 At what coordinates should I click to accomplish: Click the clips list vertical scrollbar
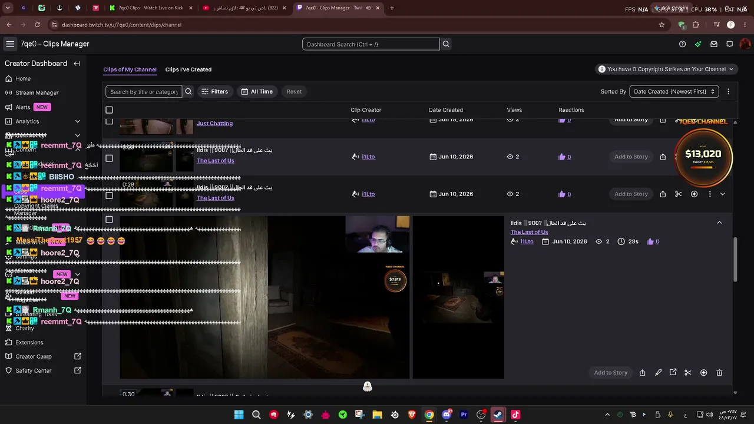(735, 259)
